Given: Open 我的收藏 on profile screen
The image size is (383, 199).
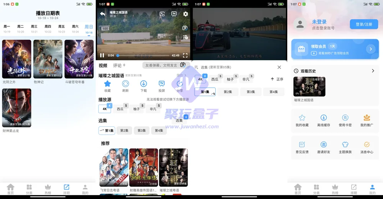Looking at the screenshot, I should (x=302, y=121).
